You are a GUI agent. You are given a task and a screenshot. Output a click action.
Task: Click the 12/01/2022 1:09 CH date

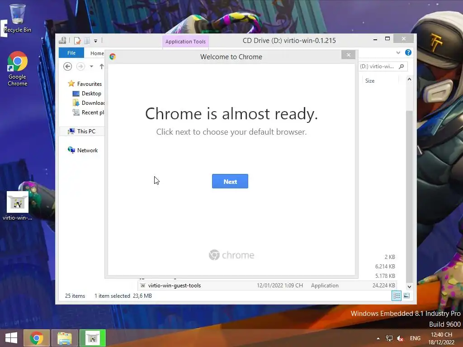click(x=279, y=286)
